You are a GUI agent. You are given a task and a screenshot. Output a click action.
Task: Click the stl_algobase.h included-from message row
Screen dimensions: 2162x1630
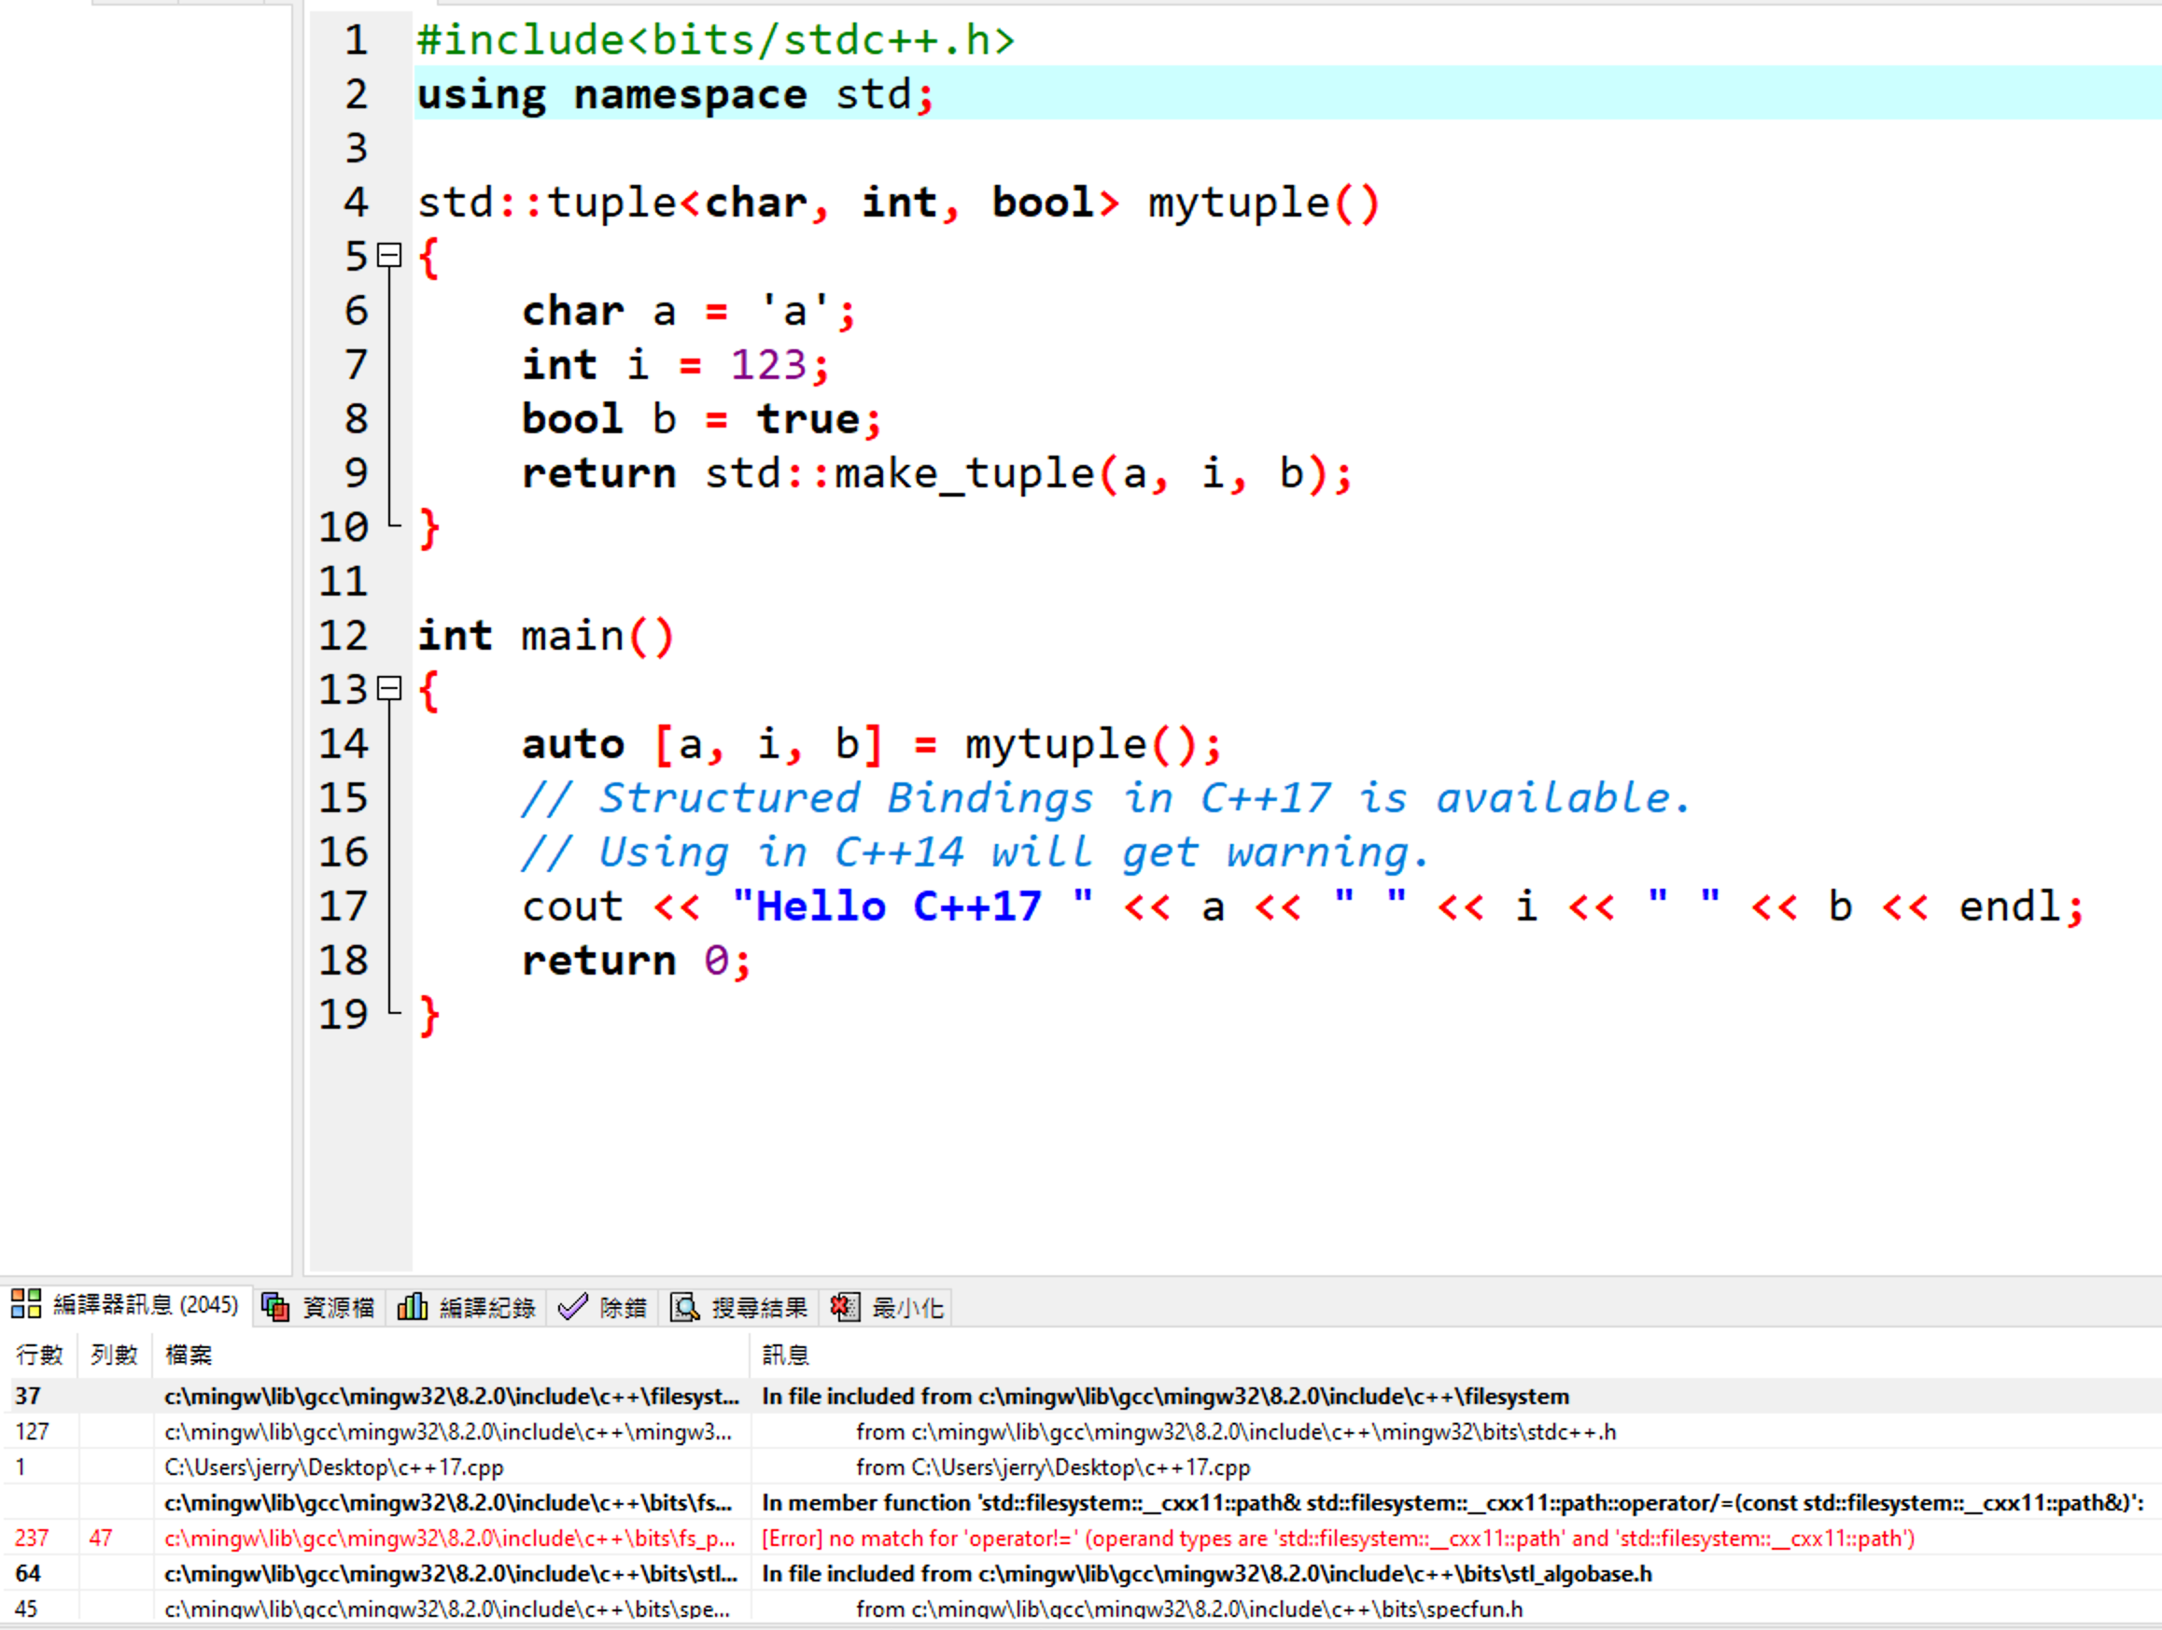pyautogui.click(x=1206, y=1574)
